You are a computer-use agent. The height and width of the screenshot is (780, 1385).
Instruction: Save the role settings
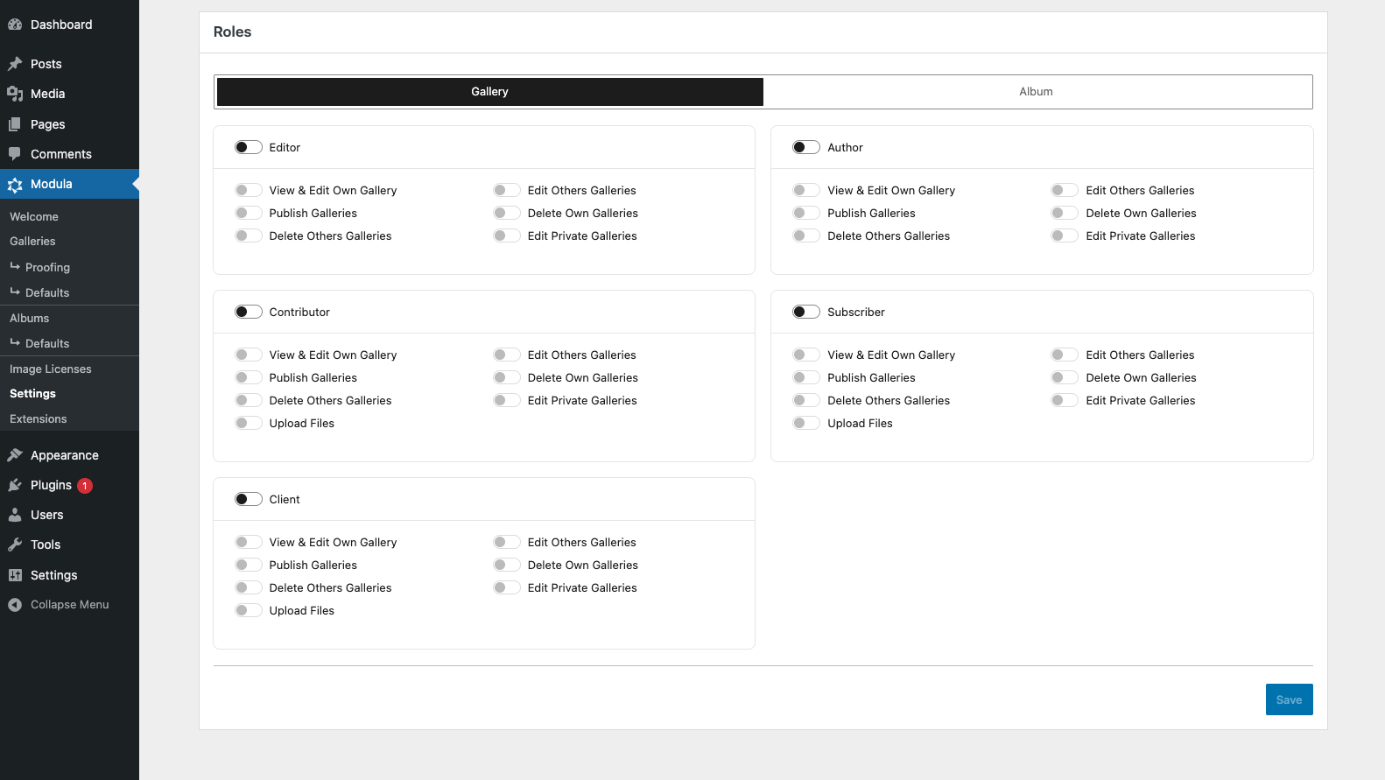click(1289, 699)
